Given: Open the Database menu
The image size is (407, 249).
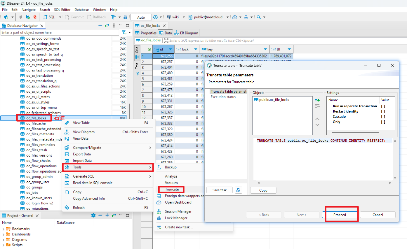Looking at the screenshot, I should coord(81,9).
